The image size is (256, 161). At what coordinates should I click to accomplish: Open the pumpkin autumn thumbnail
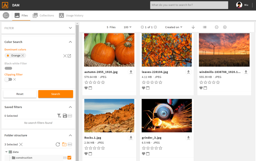coord(109,50)
